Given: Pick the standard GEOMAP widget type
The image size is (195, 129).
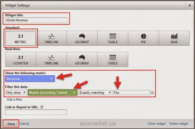Looking at the screenshot, I should click(x=82, y=38).
